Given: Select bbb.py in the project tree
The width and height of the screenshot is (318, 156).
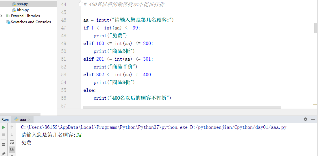Looking at the screenshot, I should (23, 10).
